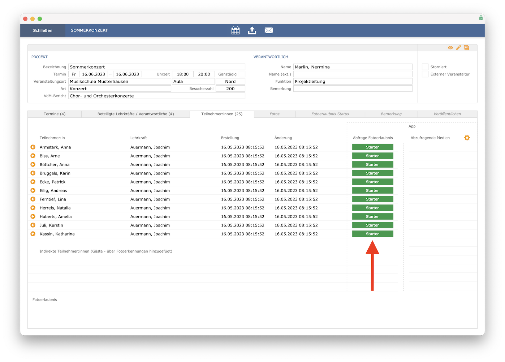Toggle the Ganztägig checkbox

pyautogui.click(x=242, y=74)
